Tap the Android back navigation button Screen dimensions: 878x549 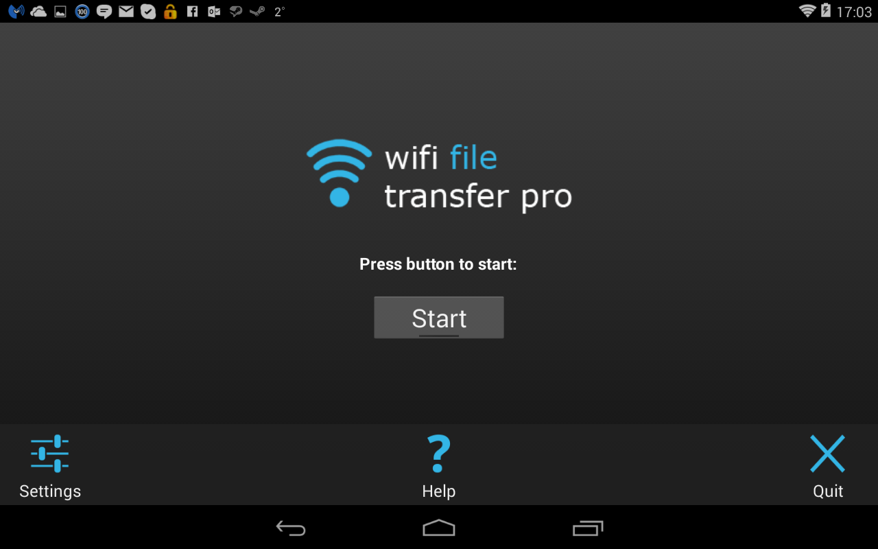pos(291,528)
